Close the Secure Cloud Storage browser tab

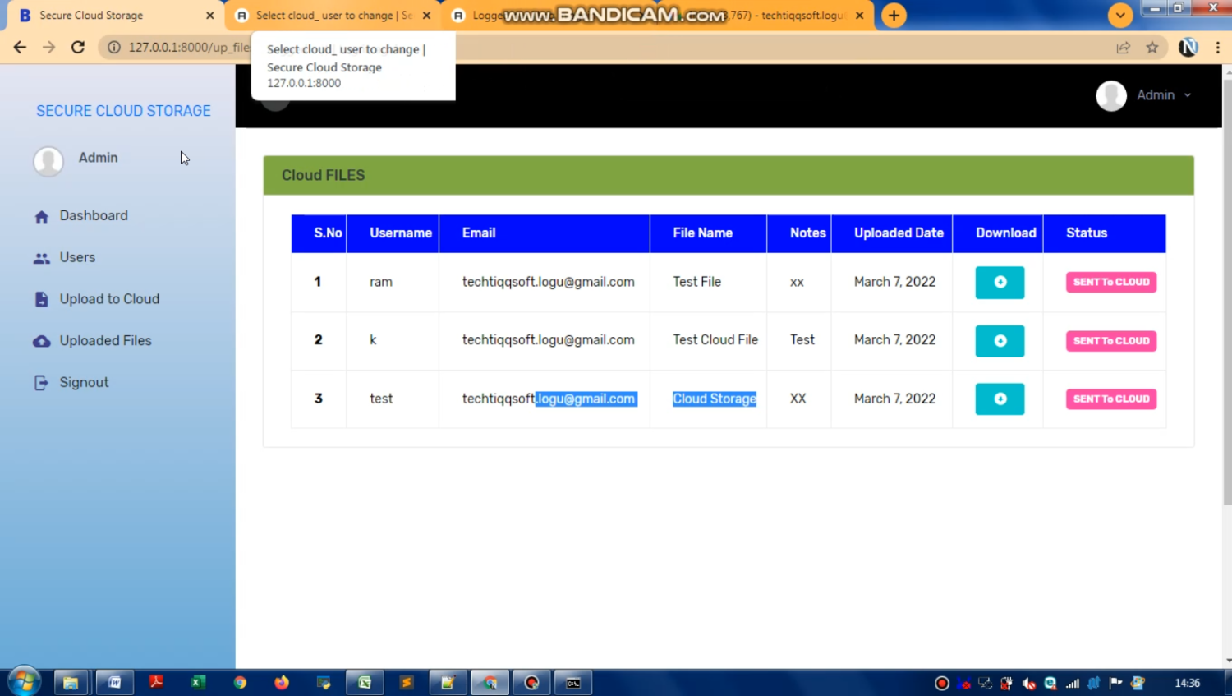210,16
